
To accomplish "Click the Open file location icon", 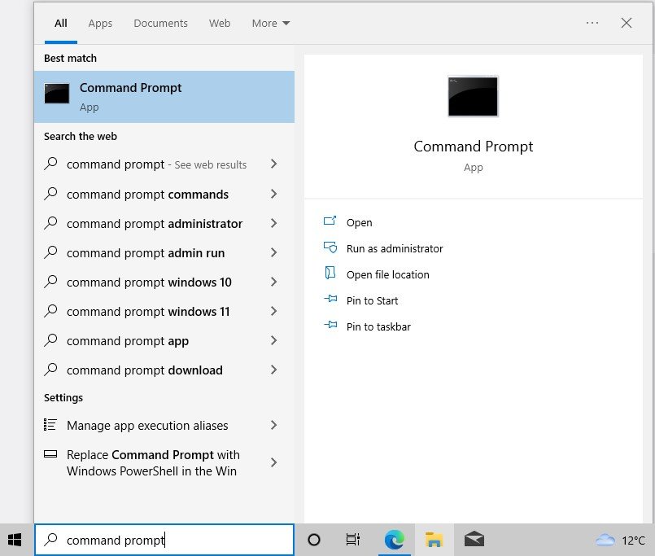I will (x=330, y=273).
